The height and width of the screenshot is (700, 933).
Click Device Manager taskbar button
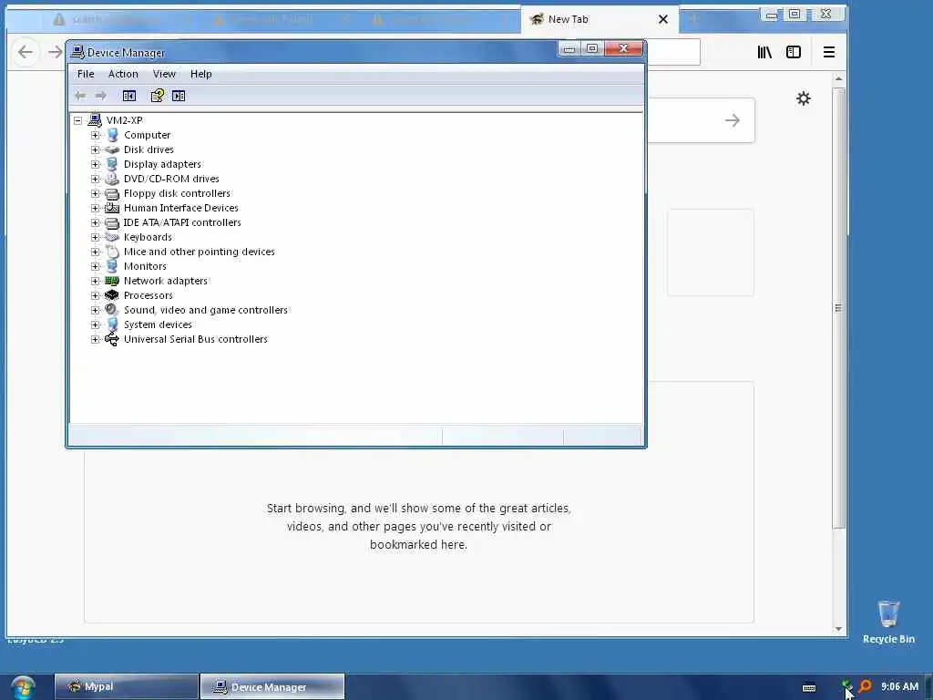[272, 686]
